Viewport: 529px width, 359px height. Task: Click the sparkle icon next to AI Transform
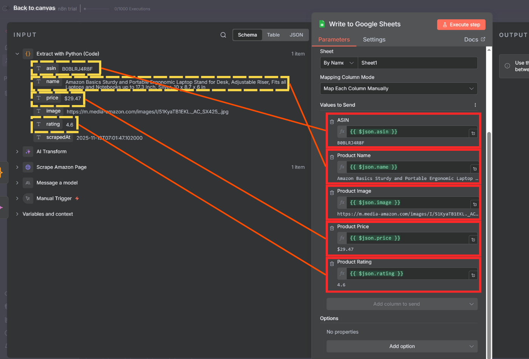28,152
